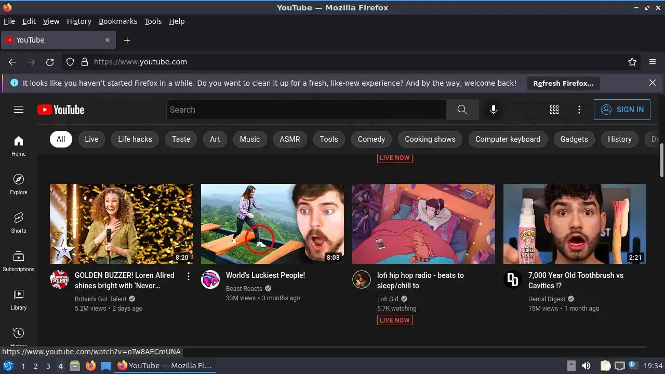Open the YouTube apps grid icon
Image resolution: width=665 pixels, height=374 pixels.
click(x=554, y=110)
